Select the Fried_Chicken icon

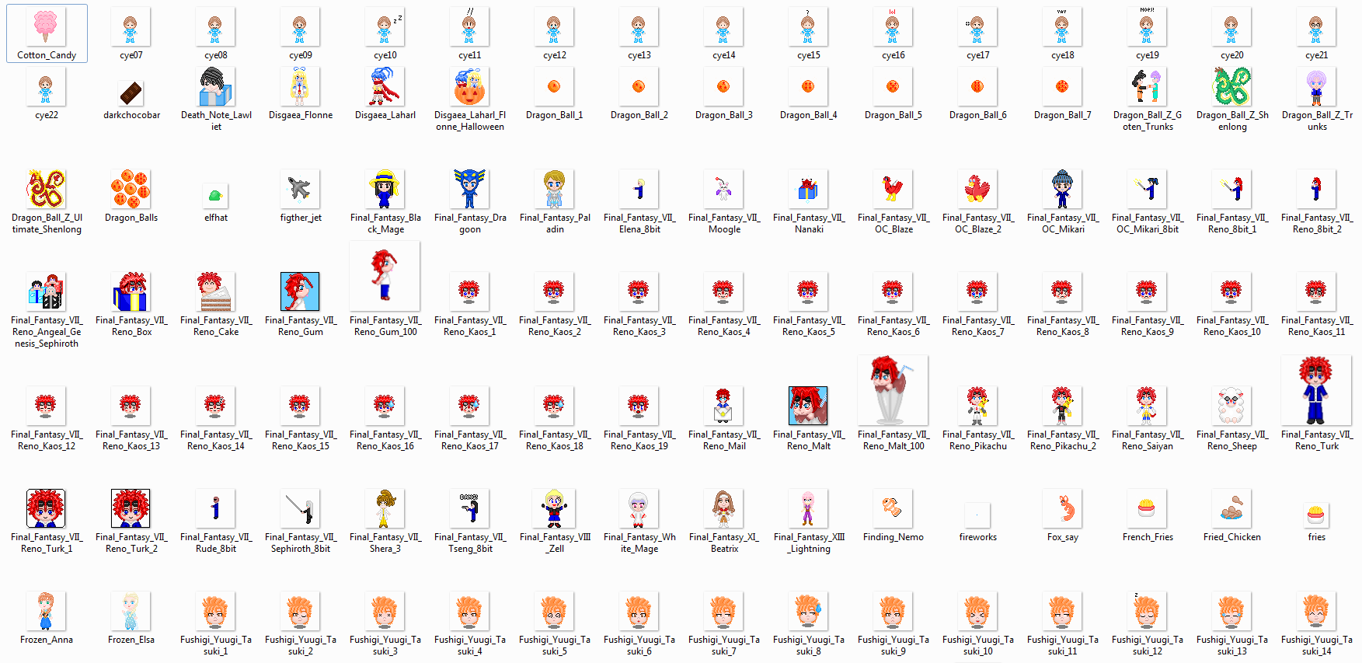point(1231,508)
